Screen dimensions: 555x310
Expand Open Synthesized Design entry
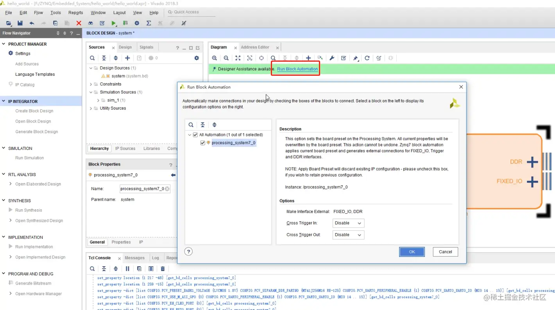pyautogui.click(x=11, y=221)
